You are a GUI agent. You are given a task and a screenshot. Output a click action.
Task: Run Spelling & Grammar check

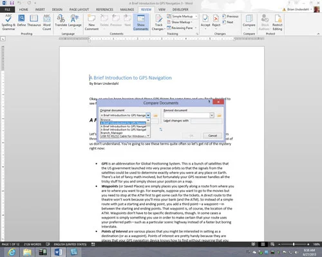click(8, 22)
